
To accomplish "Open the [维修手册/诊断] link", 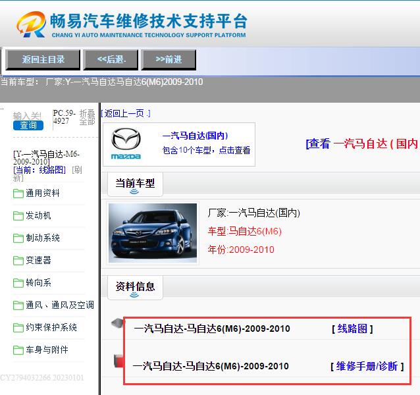I will click(x=367, y=366).
